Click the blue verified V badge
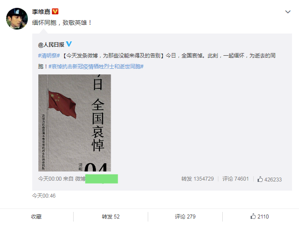 click(x=69, y=44)
